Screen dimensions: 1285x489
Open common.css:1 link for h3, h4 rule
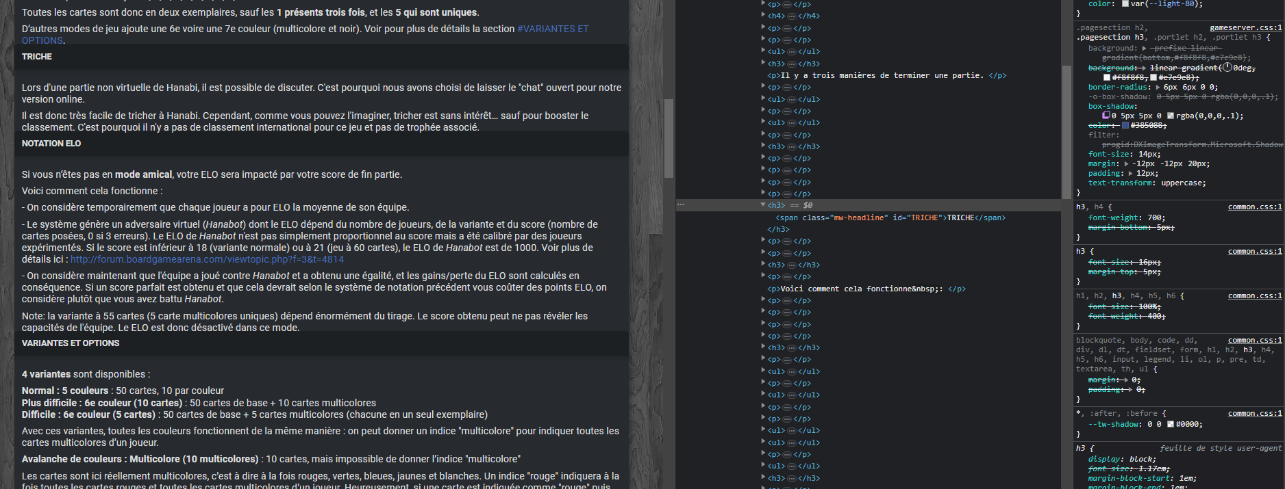coord(1255,207)
